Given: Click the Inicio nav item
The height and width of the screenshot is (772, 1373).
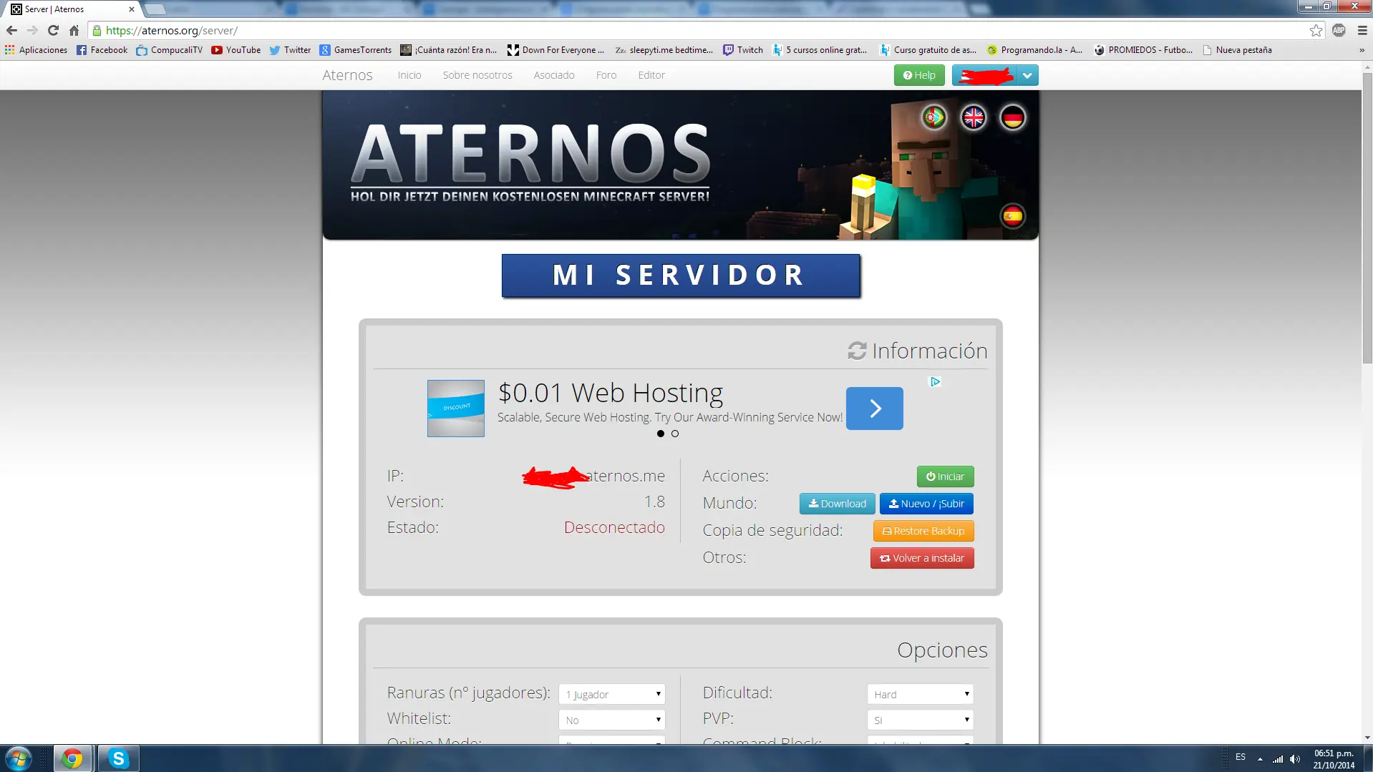Looking at the screenshot, I should tap(409, 75).
